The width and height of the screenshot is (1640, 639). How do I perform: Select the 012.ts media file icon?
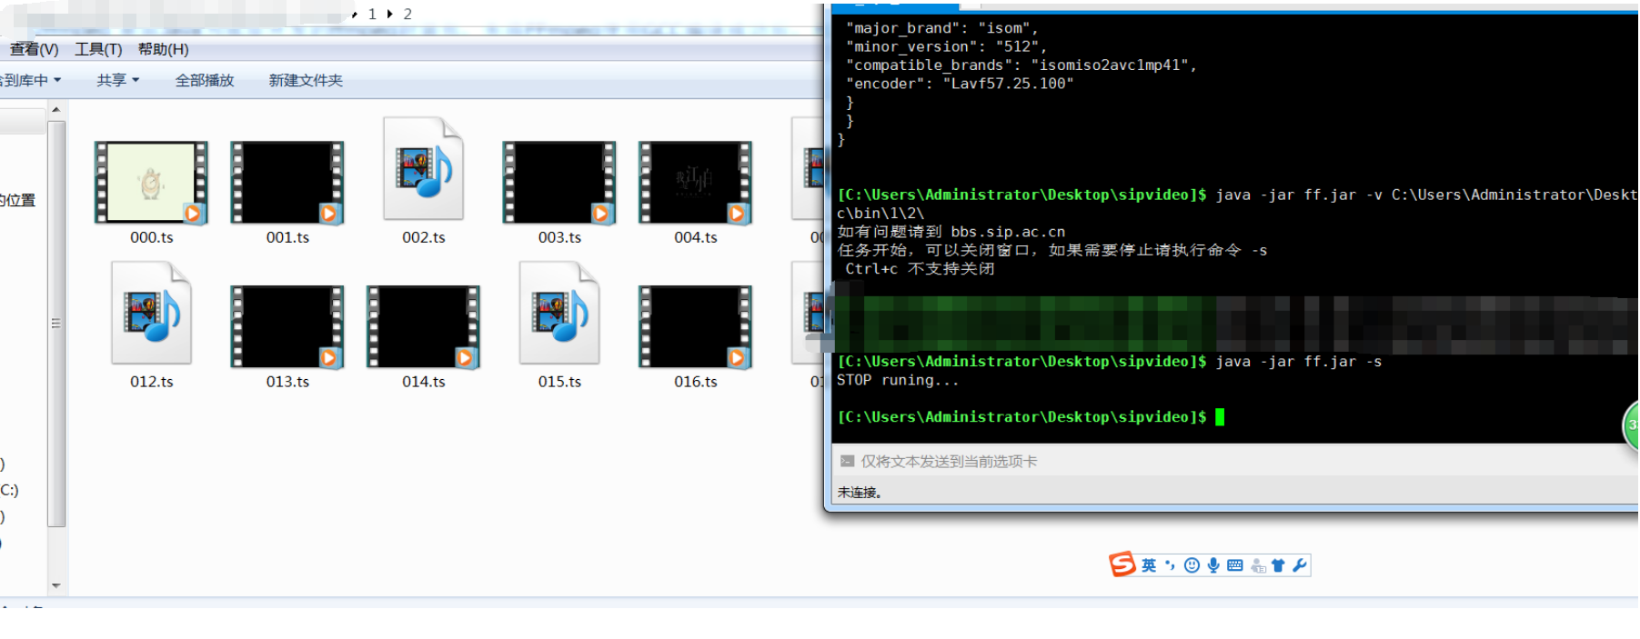(151, 314)
